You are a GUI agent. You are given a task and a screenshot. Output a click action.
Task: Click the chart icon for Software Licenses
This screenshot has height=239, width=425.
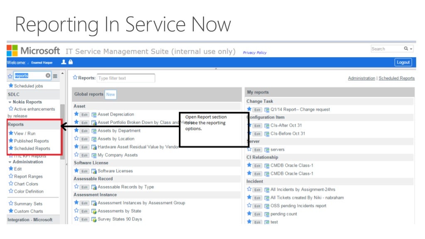coord(94,171)
